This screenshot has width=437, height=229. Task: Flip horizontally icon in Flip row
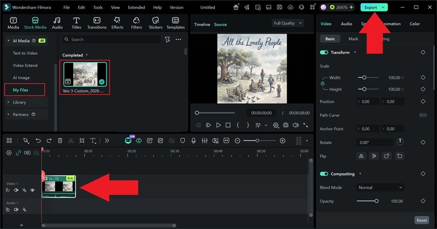361,156
